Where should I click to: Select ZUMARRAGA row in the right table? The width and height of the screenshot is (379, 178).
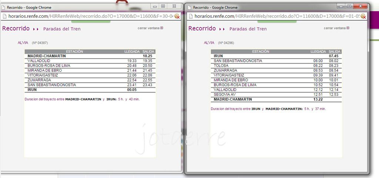(276, 70)
